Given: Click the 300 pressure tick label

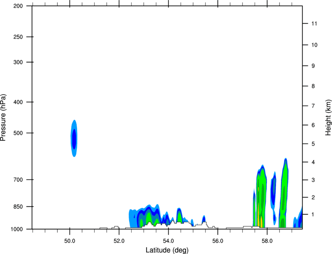Looking at the screenshot, I should pyautogui.click(x=18, y=62).
